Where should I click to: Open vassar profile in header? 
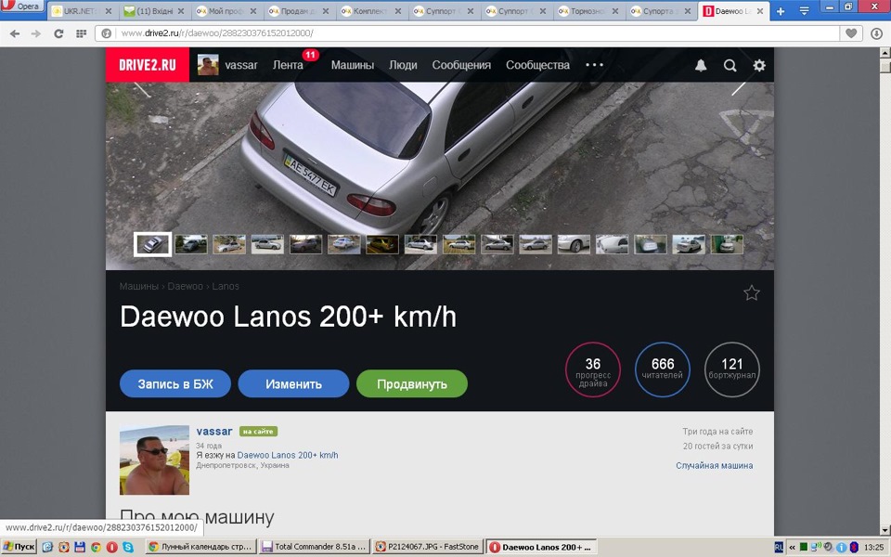(241, 65)
